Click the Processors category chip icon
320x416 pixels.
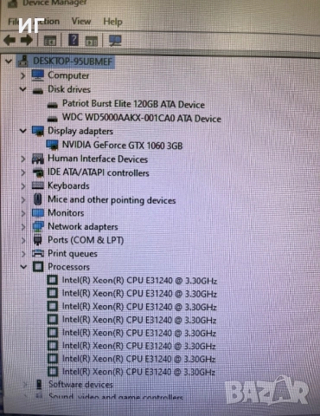38,267
